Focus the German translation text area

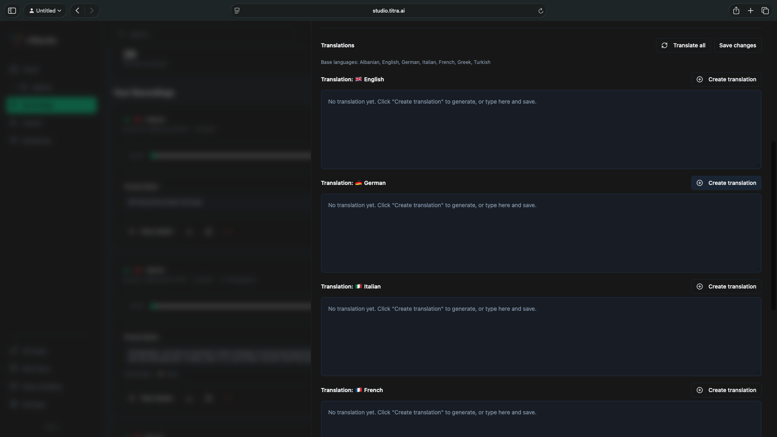point(541,233)
